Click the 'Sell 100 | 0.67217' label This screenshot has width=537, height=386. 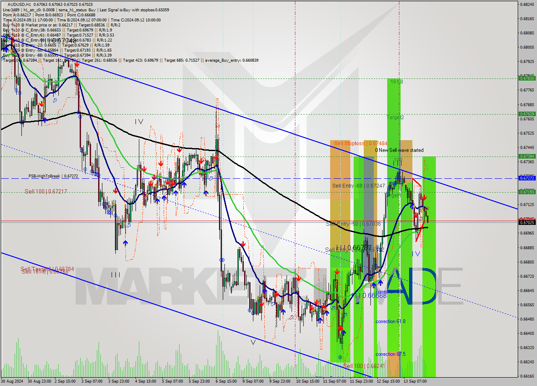46,191
